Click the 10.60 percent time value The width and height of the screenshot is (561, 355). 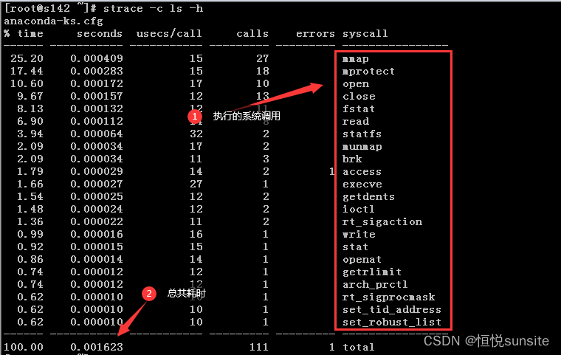(27, 83)
